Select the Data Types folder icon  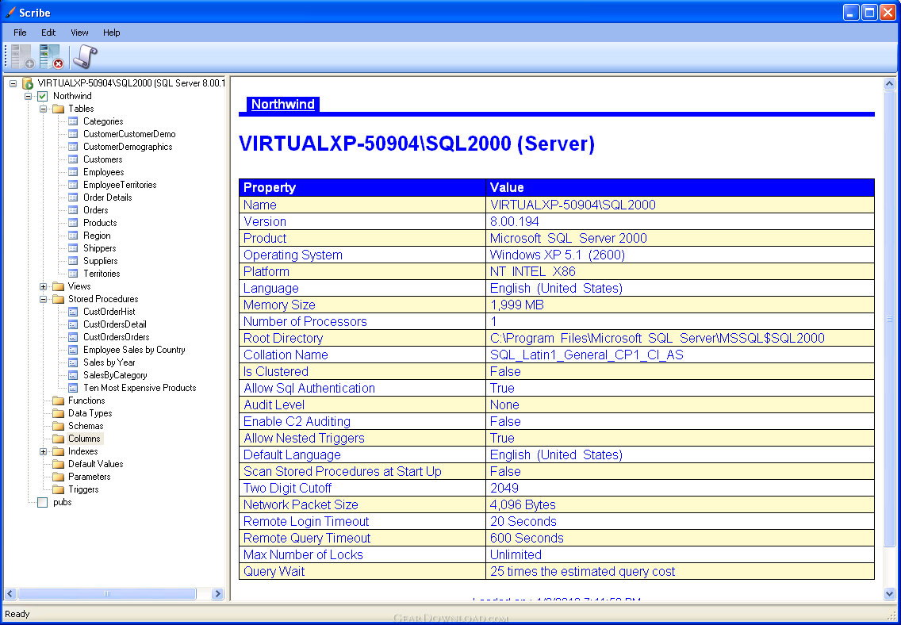click(58, 413)
